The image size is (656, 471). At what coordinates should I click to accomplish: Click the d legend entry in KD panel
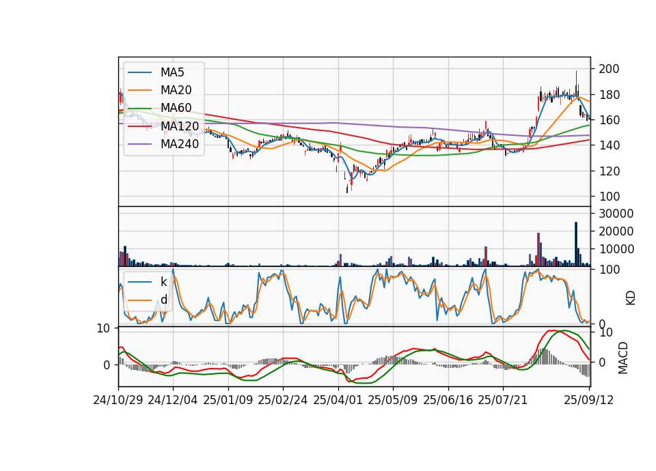coord(163,300)
